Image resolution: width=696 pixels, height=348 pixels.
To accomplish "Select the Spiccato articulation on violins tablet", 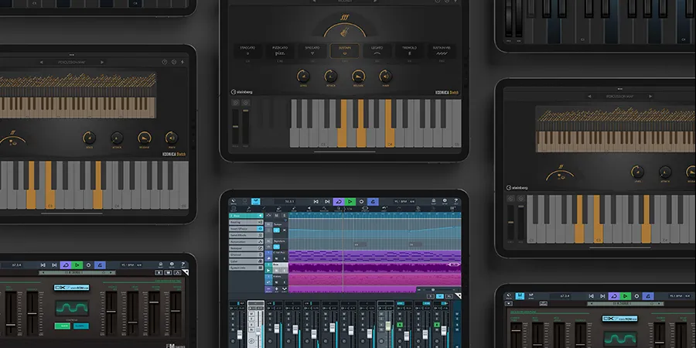I will coord(312,51).
